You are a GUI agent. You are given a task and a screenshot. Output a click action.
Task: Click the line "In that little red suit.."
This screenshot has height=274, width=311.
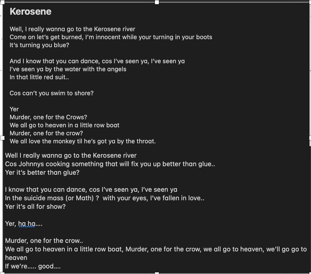point(39,77)
